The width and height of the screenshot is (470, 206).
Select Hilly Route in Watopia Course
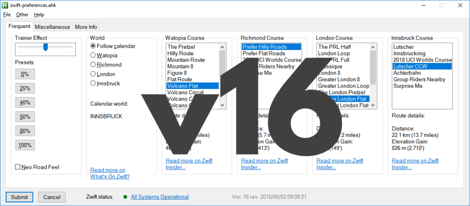click(193, 53)
